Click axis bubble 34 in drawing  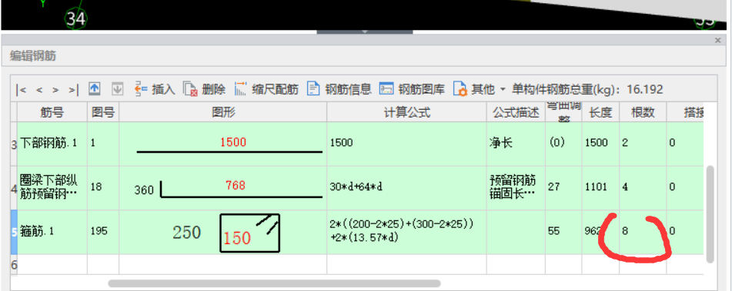pyautogui.click(x=75, y=18)
